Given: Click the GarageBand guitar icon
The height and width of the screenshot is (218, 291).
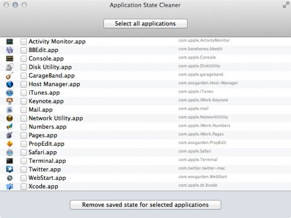Looking at the screenshot, I should pos(10,76).
